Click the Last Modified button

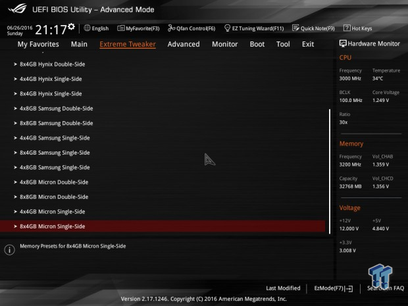coord(283,288)
